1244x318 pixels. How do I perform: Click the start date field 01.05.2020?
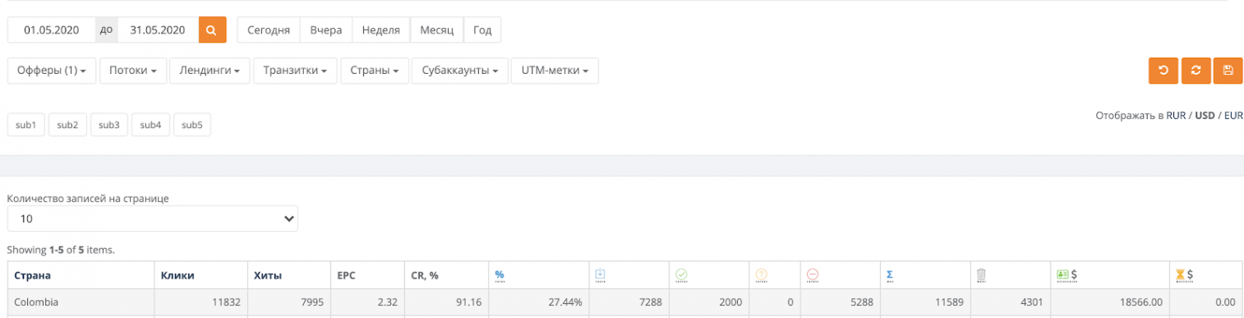51,30
